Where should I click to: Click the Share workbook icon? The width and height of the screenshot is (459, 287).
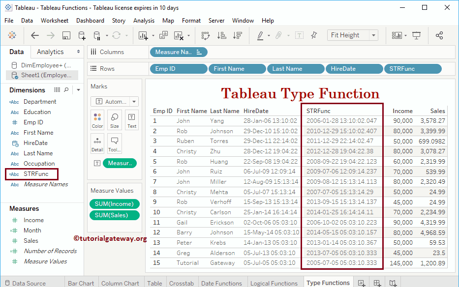pyautogui.click(x=440, y=35)
